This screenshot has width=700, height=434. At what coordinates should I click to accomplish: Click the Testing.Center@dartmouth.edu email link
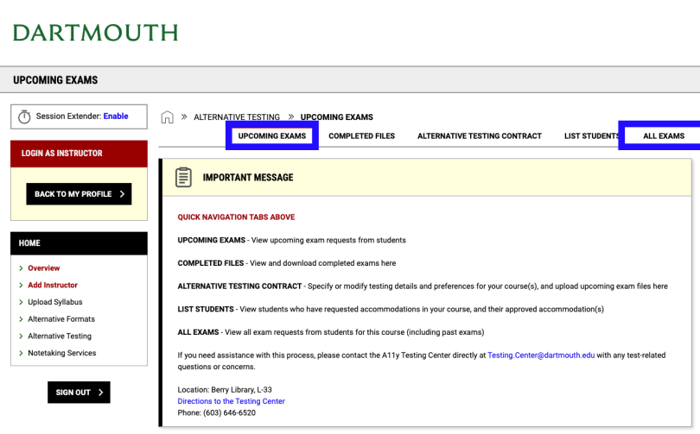pos(541,355)
